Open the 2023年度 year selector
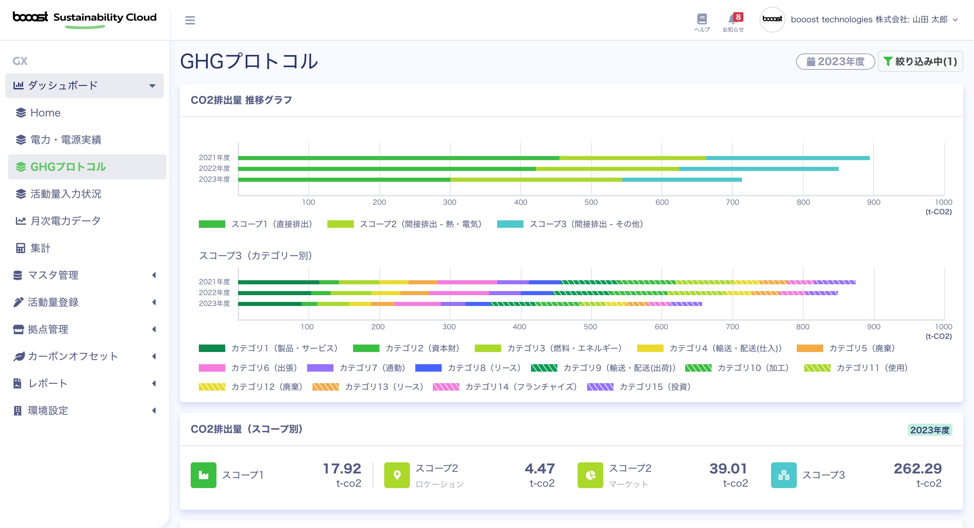Screen dimensions: 974x528 (835, 61)
